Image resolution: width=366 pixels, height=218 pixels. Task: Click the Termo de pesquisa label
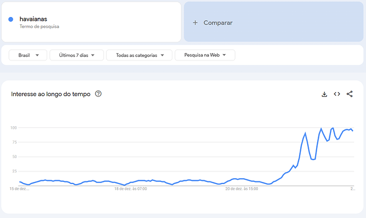[x=39, y=27]
